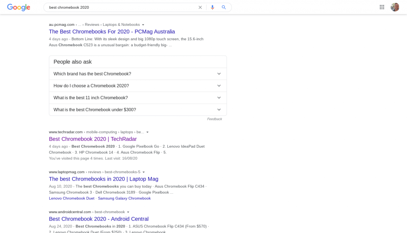
Task: Follow the Lenovo Chromebook Duet sitelink
Action: coord(72,198)
